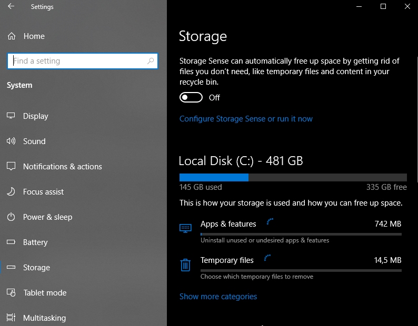The height and width of the screenshot is (326, 418).
Task: Expand list via Show more categories
Action: click(218, 297)
